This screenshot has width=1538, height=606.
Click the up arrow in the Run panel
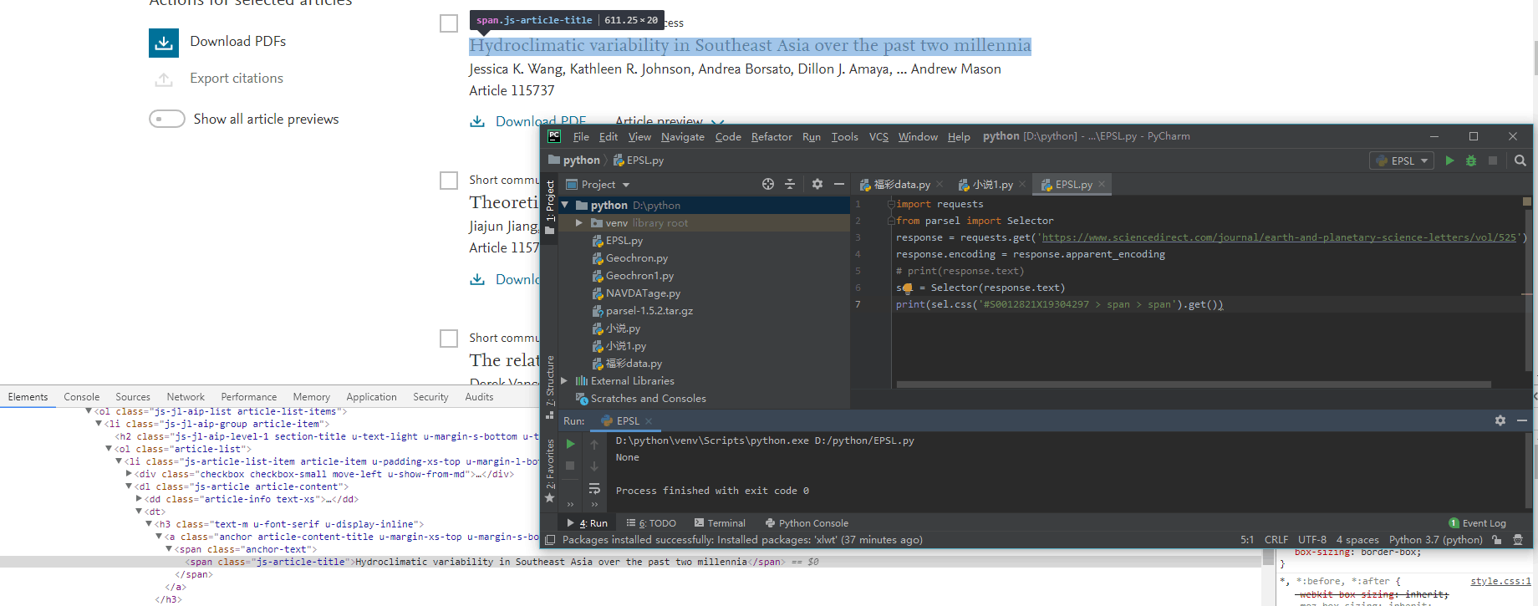coord(594,444)
